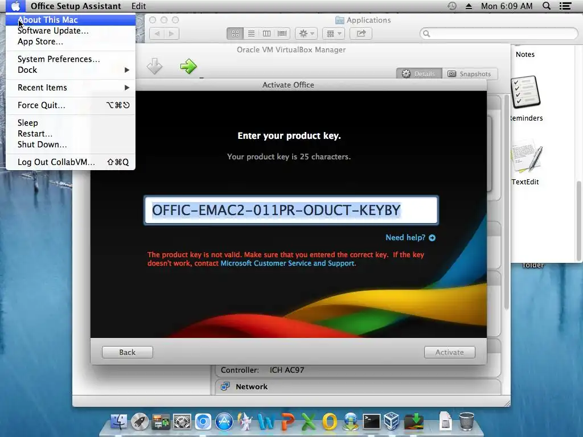Select Log Out CollabVM
The width and height of the screenshot is (583, 437).
(70, 162)
